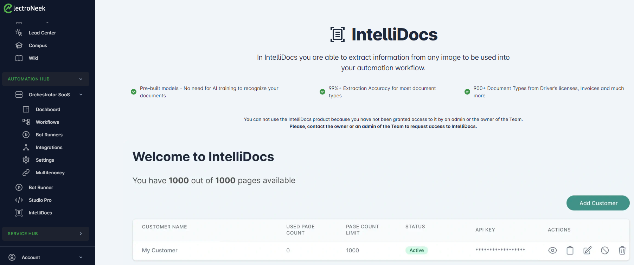Click the IntelliDocs main page title
The height and width of the screenshot is (265, 634).
pyautogui.click(x=395, y=34)
